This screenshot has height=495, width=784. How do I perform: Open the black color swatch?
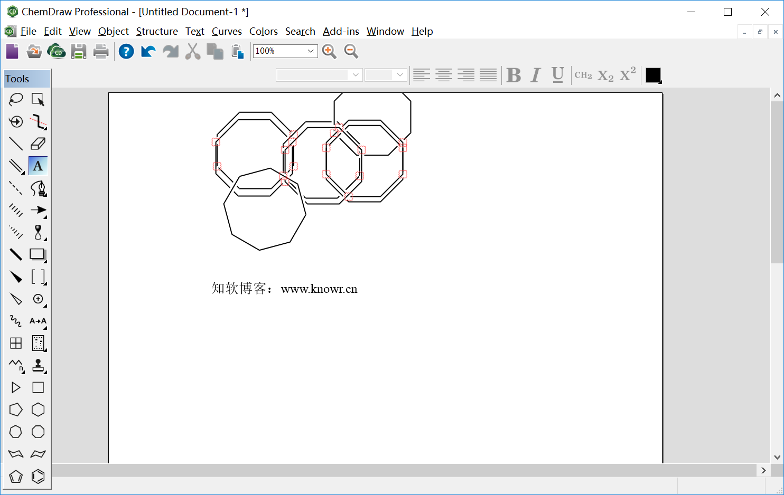tap(654, 75)
